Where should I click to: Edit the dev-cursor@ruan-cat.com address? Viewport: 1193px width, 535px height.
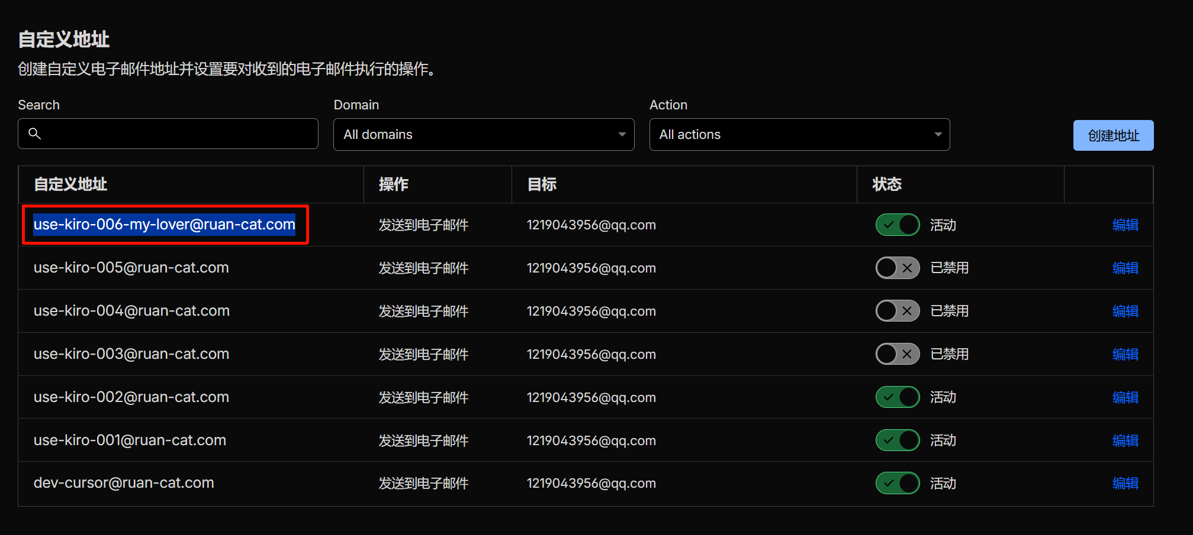click(x=1125, y=483)
